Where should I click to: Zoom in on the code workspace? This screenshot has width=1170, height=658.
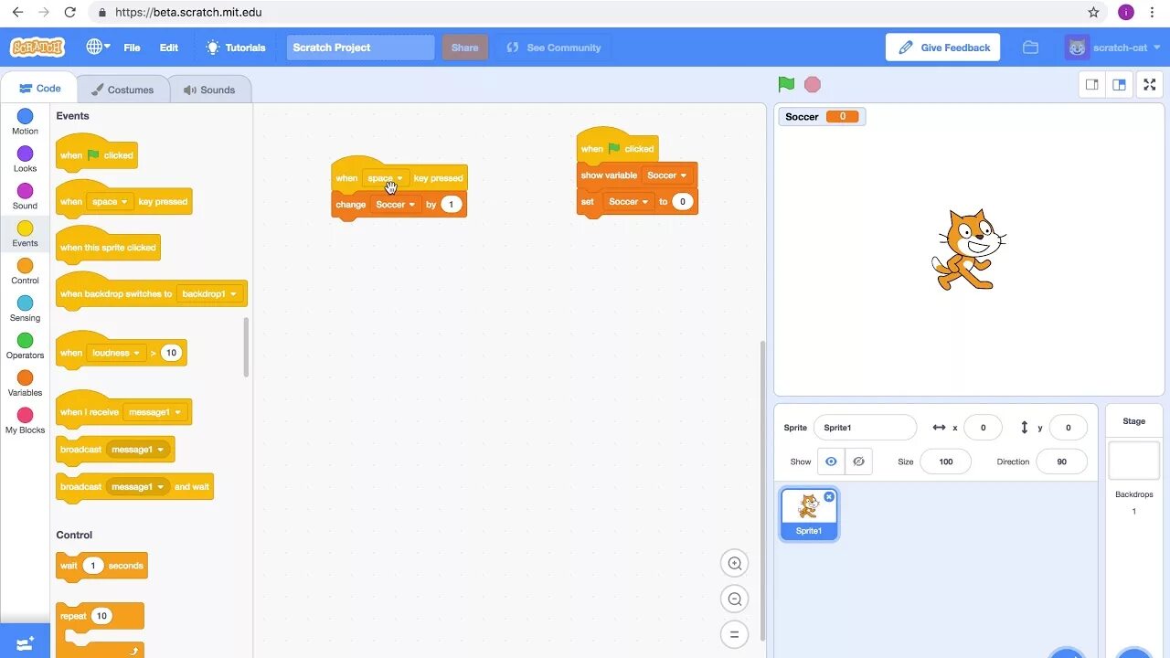(734, 563)
